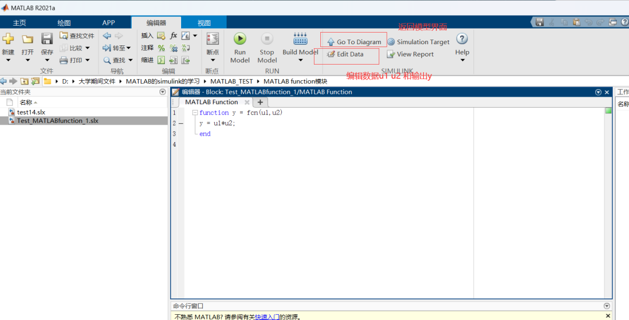Collapse the function code fold marker
The width and height of the screenshot is (629, 320).
click(x=195, y=113)
